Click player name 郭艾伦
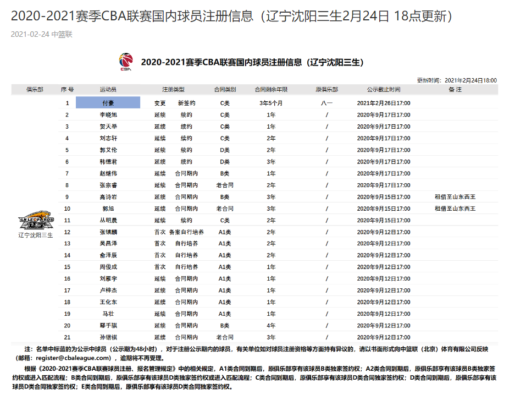515x400 pixels. (108, 150)
